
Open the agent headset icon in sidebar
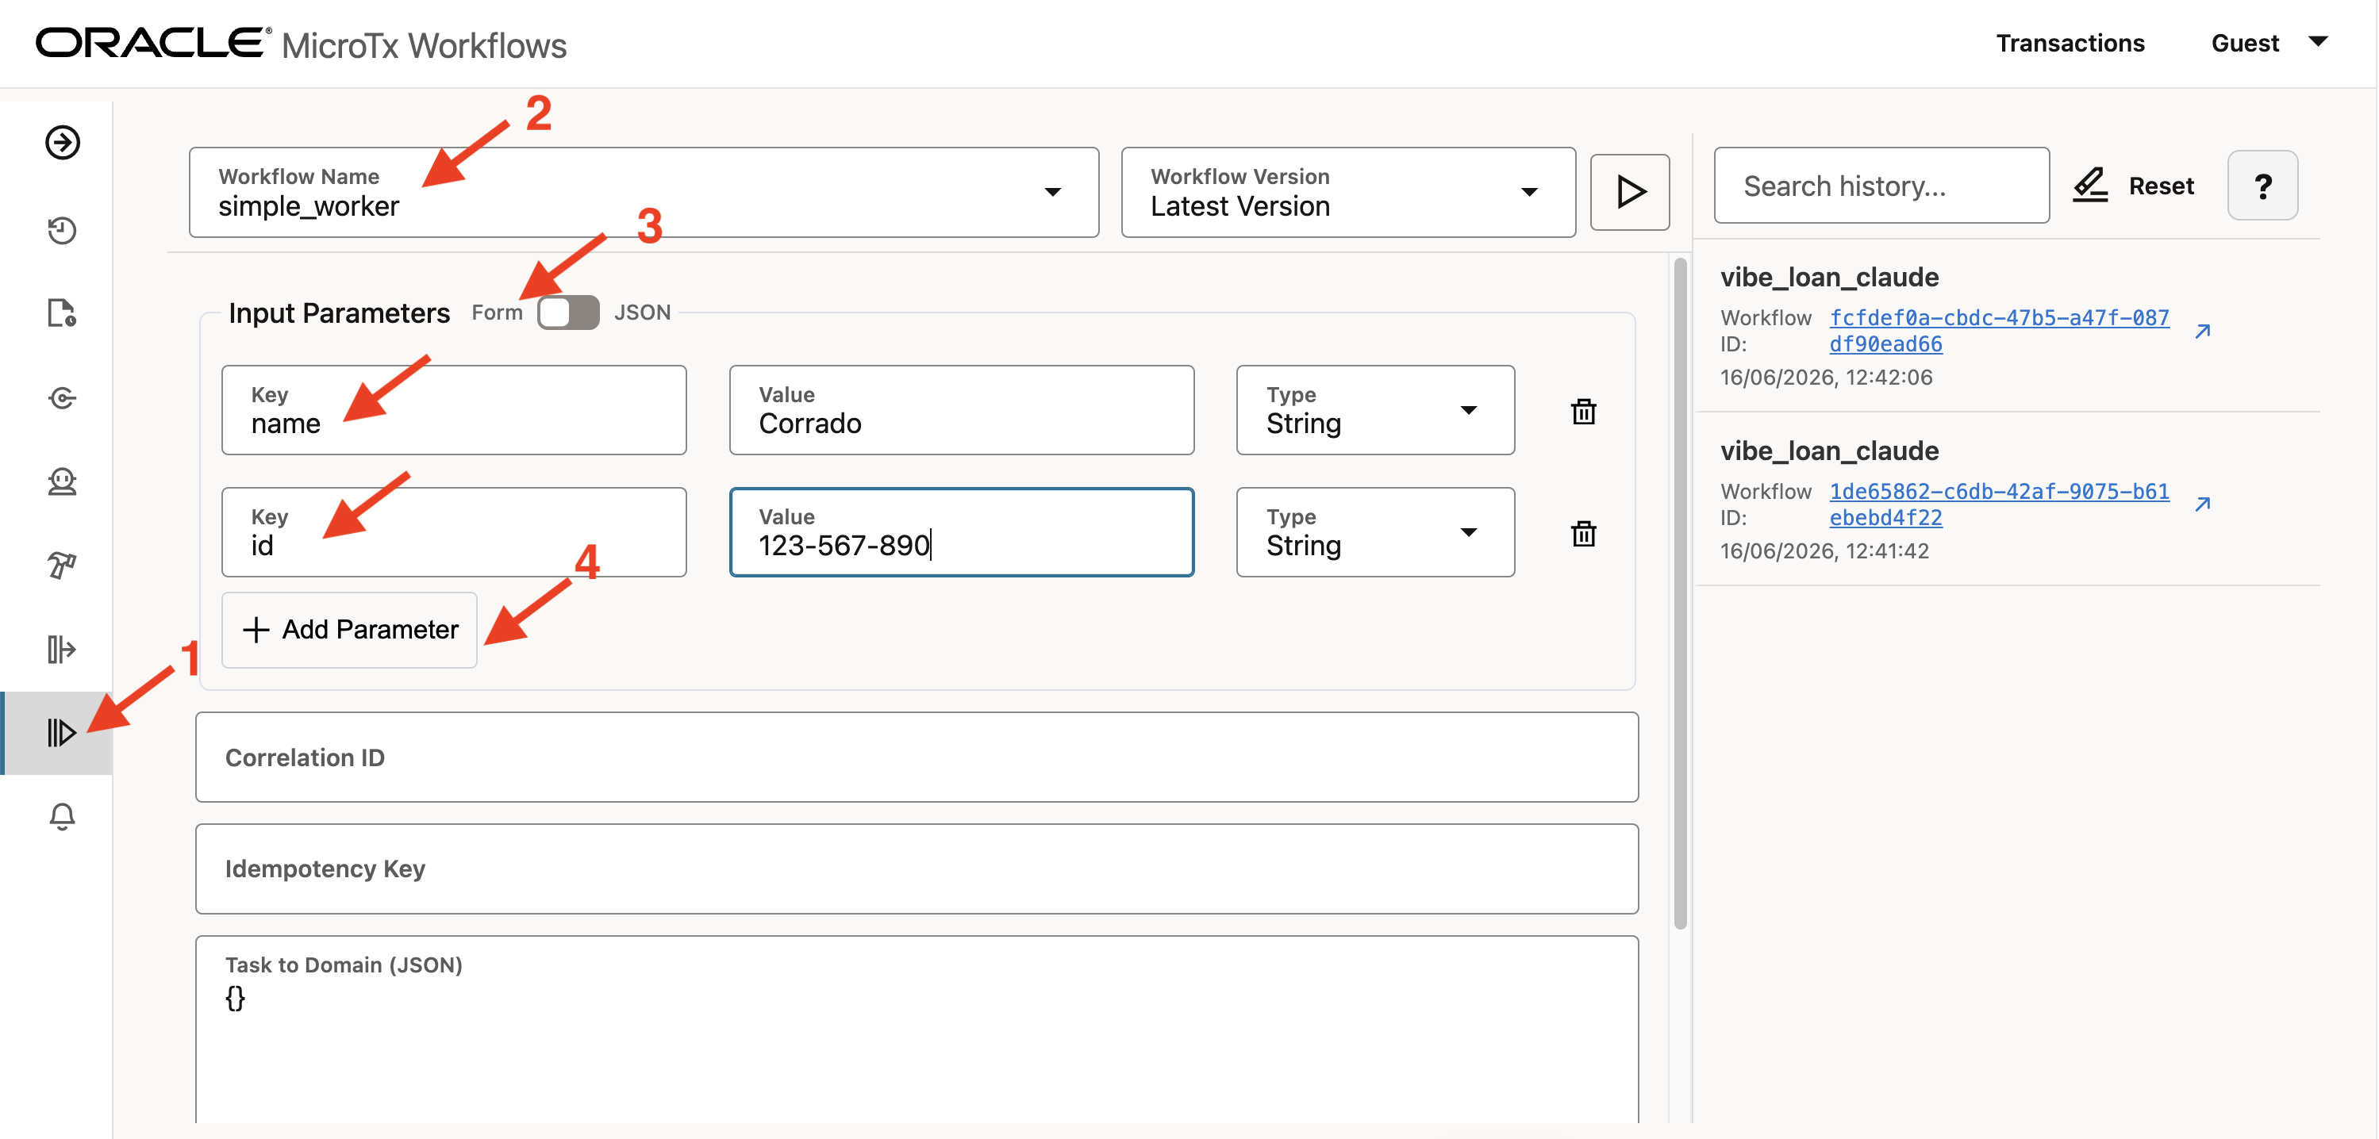click(62, 481)
